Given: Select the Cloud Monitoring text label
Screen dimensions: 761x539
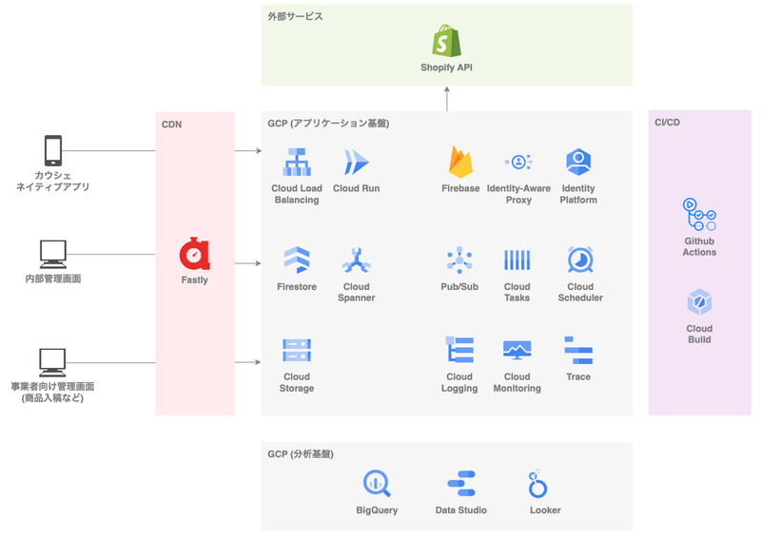Looking at the screenshot, I should tap(517, 383).
